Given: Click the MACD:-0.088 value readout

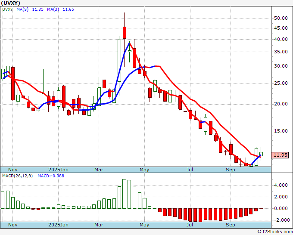Looking at the screenshot, I should 51,176.
